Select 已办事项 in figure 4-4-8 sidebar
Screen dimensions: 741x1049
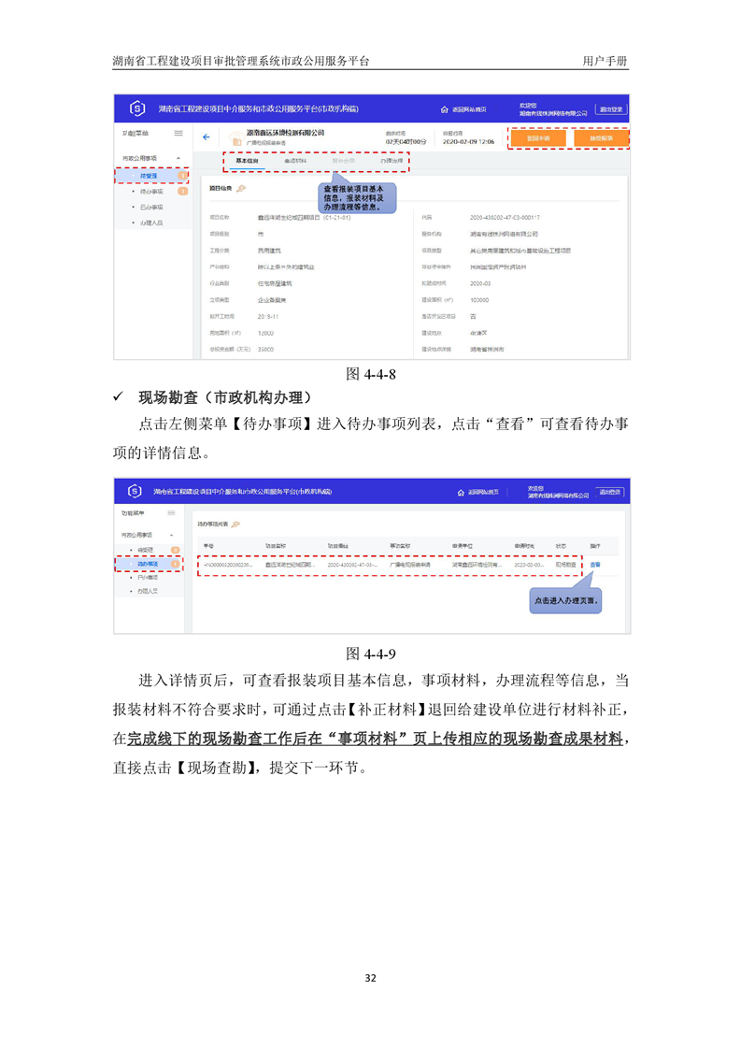(151, 208)
